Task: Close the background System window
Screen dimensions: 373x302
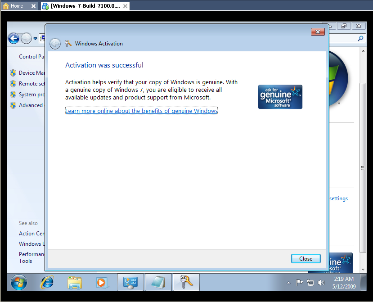Action: point(359,26)
